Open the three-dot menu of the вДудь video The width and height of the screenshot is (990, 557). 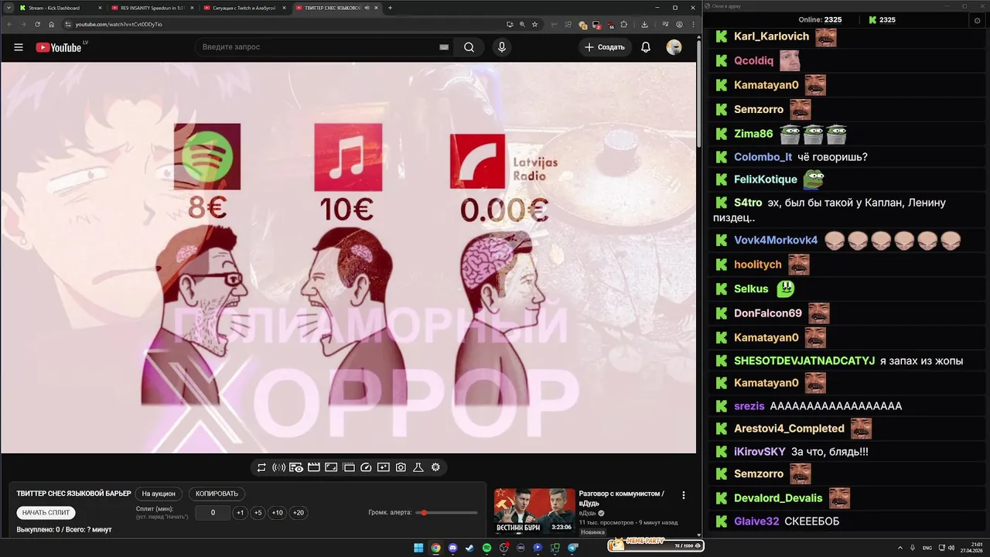[x=683, y=495]
